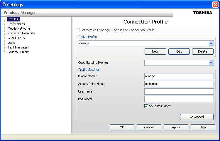This screenshot has height=141, width=220.
Task: Expand the Copy Existing Profile dropdown arrow
Action: tap(211, 63)
